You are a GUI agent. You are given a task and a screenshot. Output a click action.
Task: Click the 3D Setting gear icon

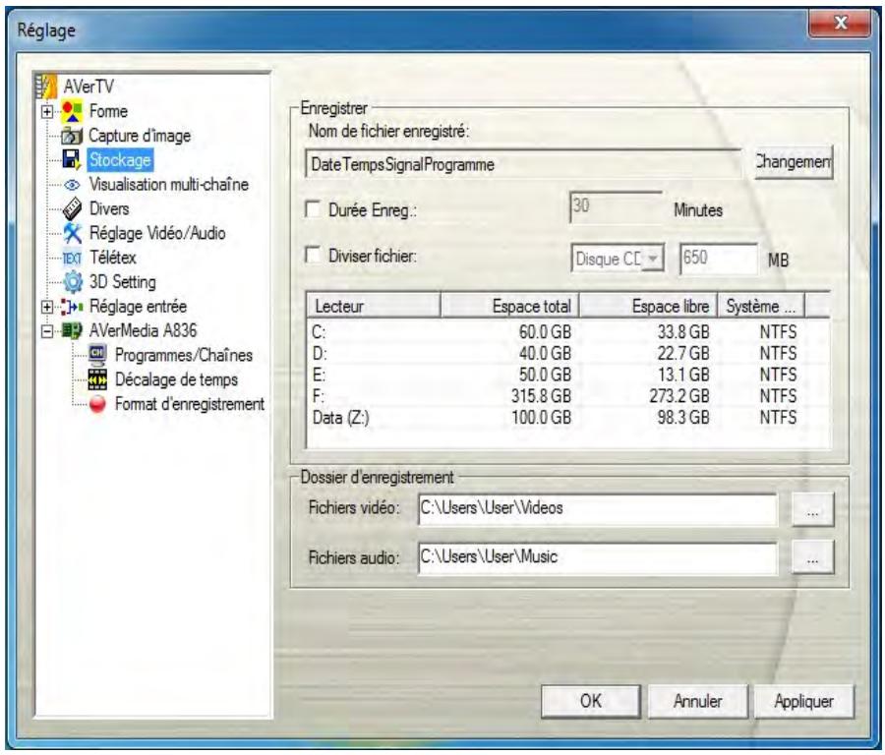[x=72, y=282]
